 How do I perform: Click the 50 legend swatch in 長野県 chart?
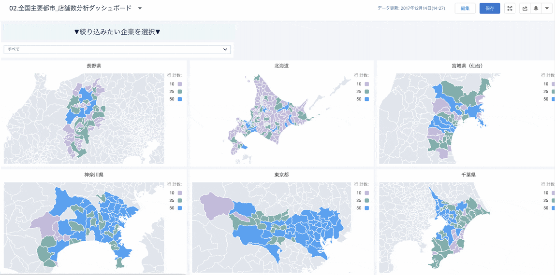pos(180,99)
